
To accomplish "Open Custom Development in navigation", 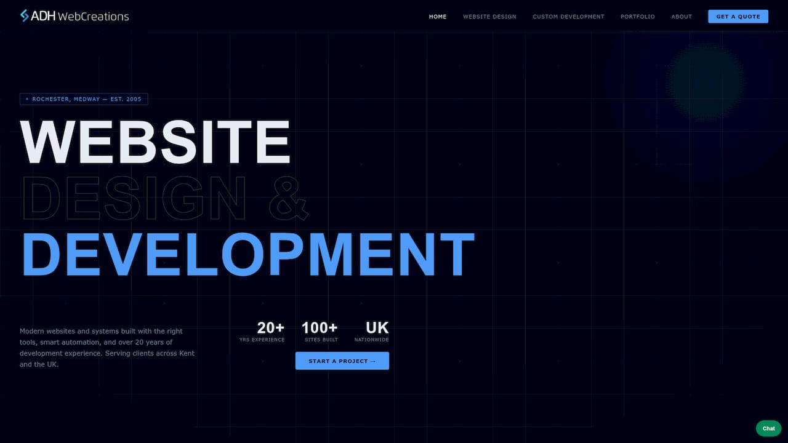I will tap(568, 17).
